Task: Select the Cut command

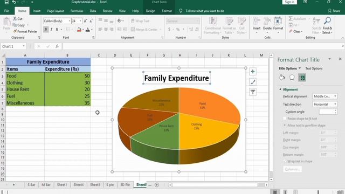Action: (x=18, y=19)
